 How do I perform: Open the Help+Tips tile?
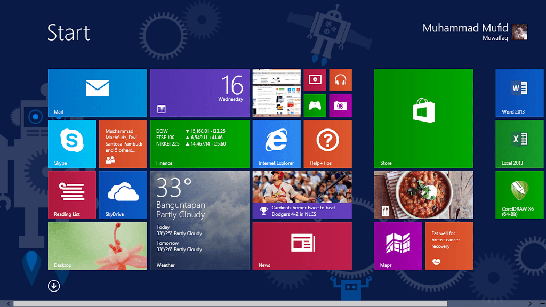point(328,144)
